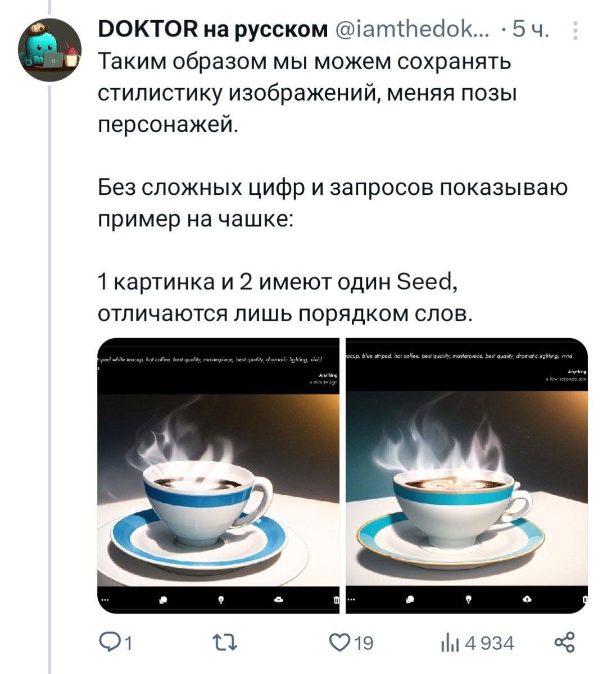
Task: Click the chat bubble icon in left image
Action: 163,600
